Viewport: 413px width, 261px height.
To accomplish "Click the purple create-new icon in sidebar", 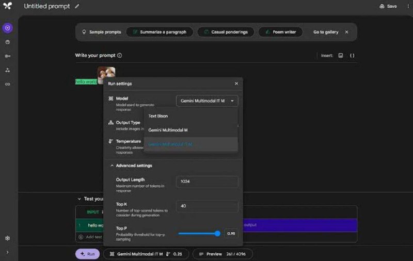I will click(7, 28).
